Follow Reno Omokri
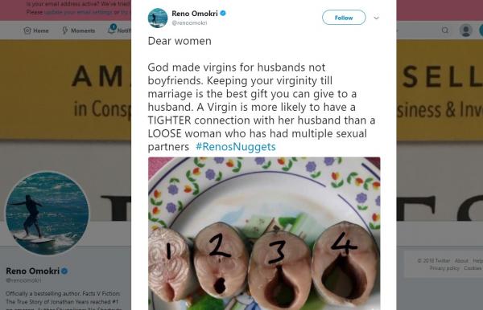This screenshot has height=310, width=483. 344,18
